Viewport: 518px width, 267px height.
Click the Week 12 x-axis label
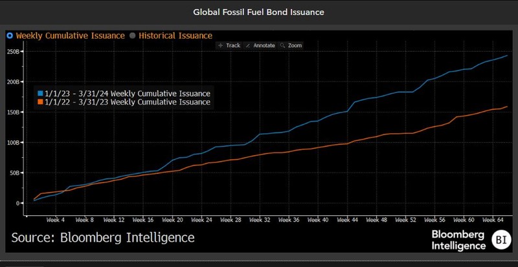114,220
